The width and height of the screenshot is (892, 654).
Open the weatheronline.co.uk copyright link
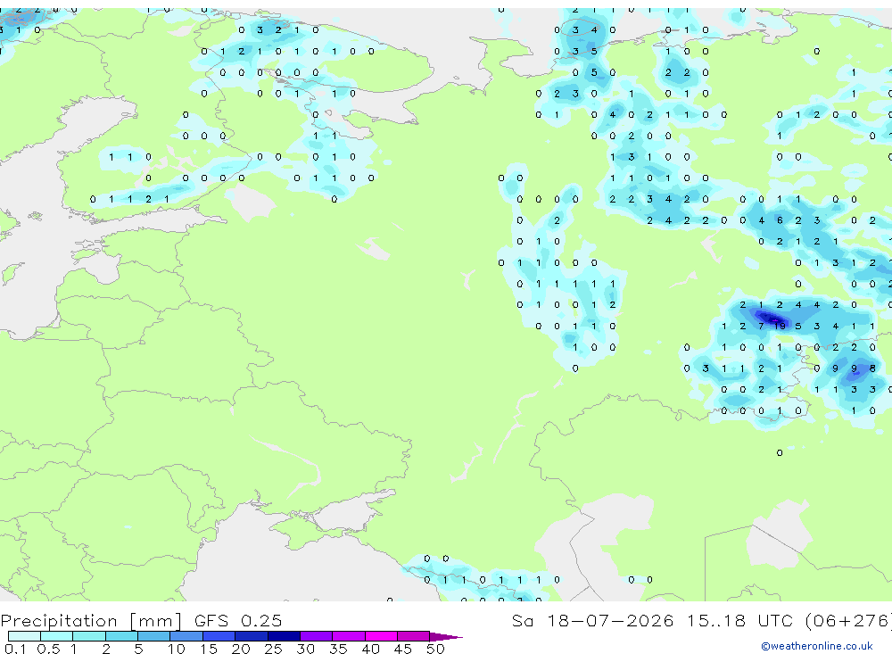[x=817, y=646]
